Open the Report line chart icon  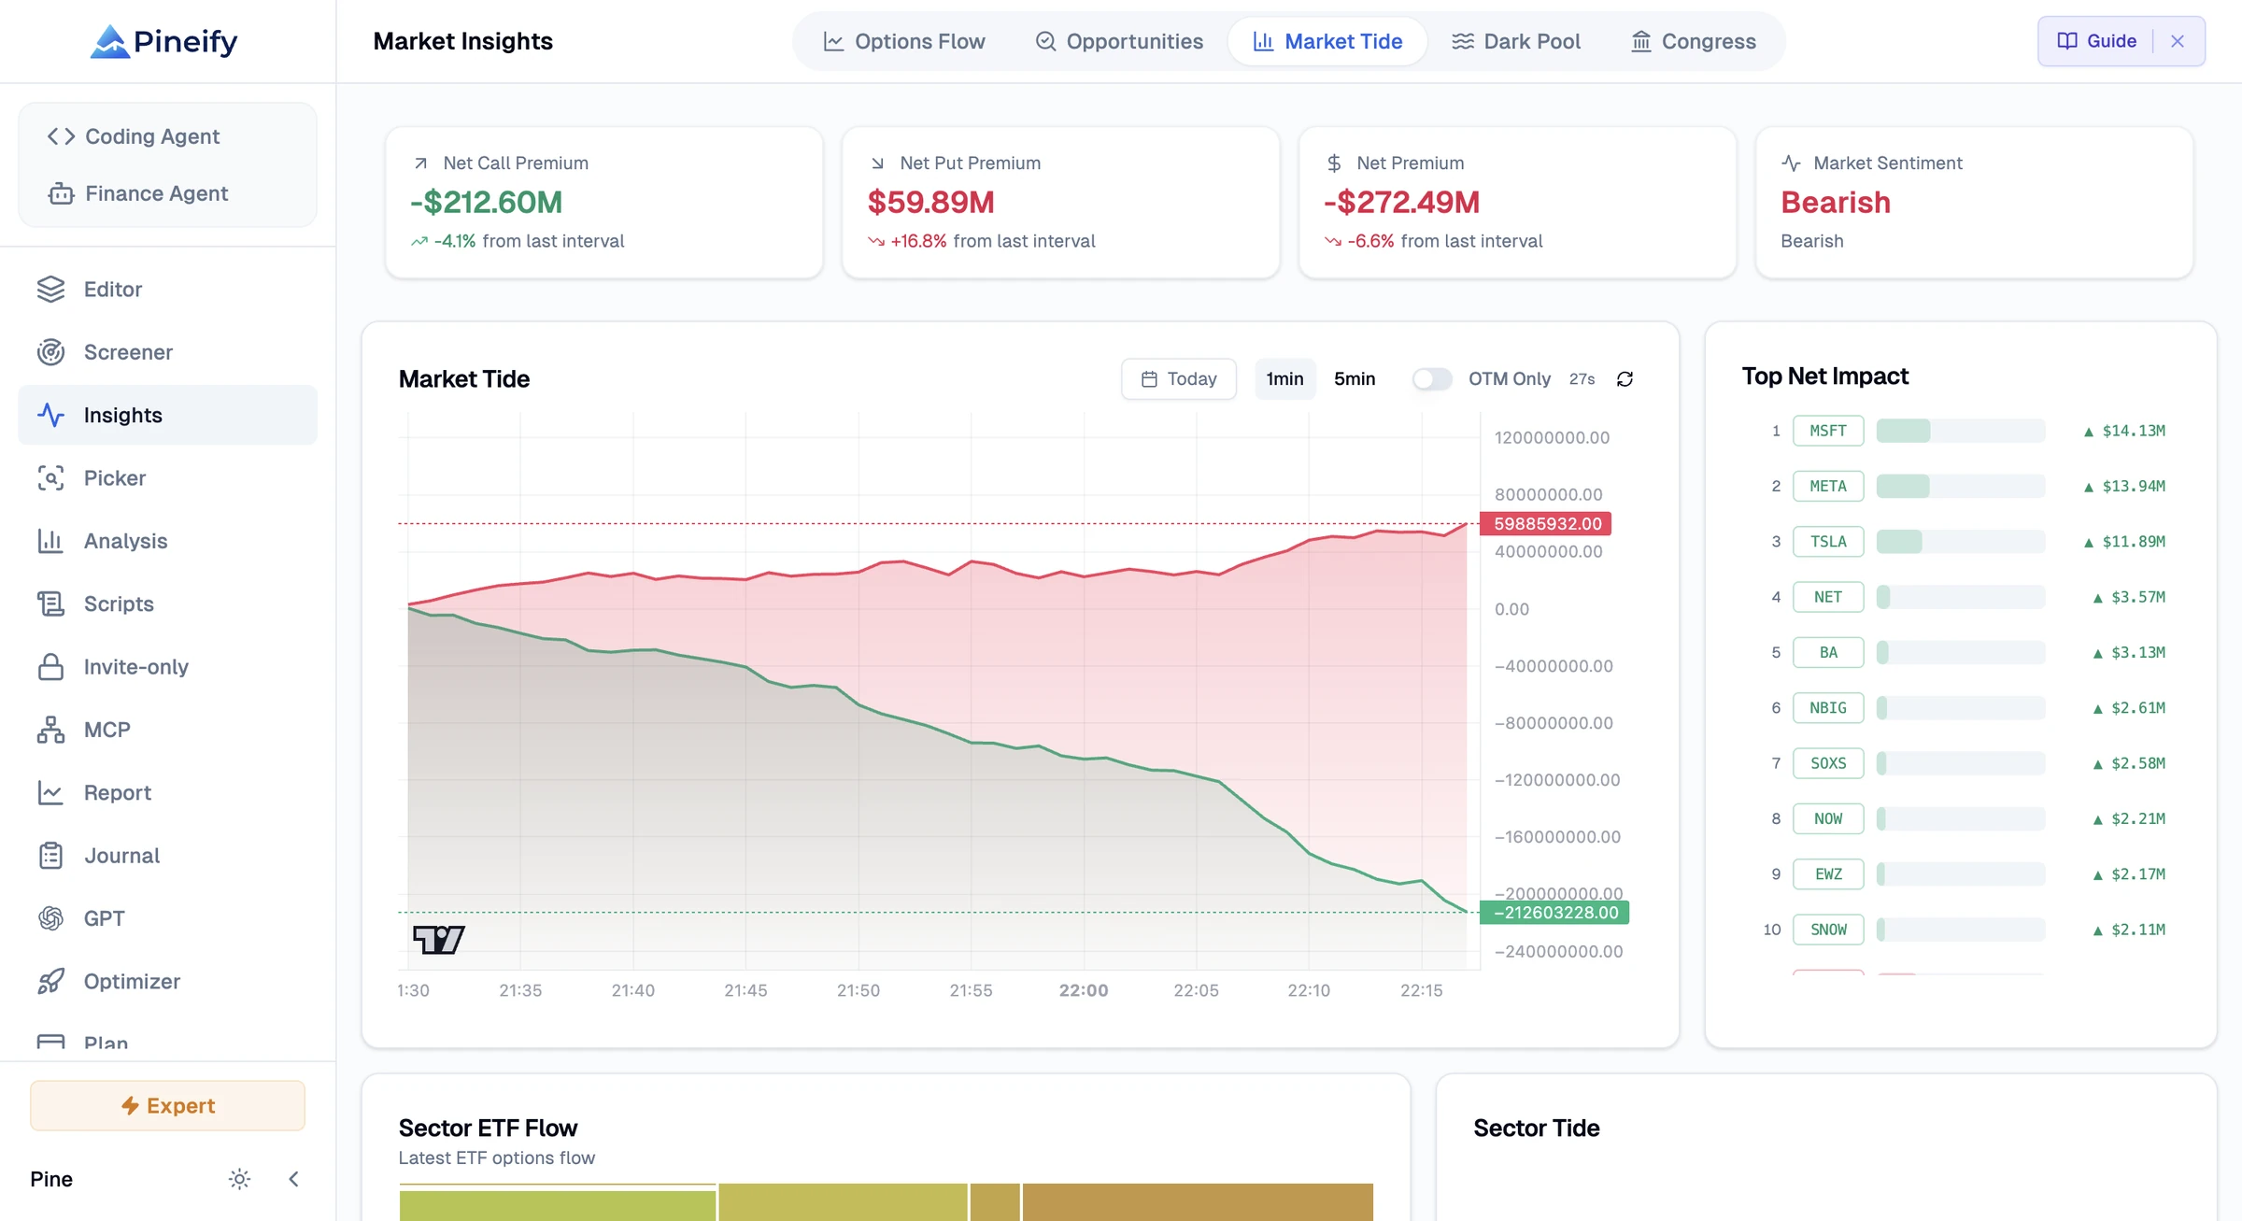50,792
